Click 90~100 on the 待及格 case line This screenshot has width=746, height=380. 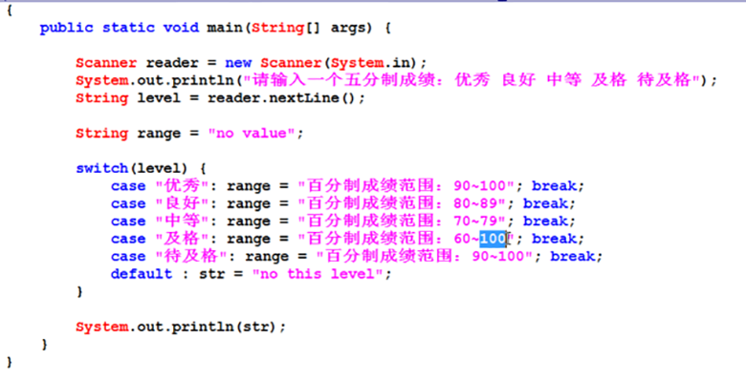coord(497,256)
